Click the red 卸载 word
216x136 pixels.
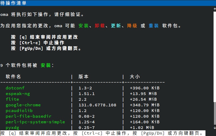[100, 26]
